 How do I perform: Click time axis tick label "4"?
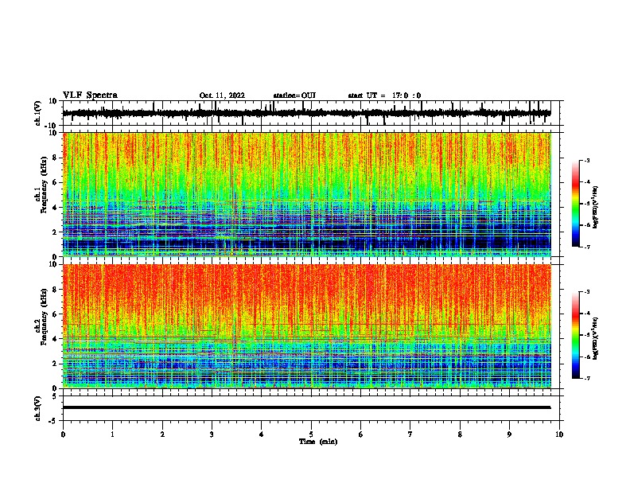(x=262, y=434)
